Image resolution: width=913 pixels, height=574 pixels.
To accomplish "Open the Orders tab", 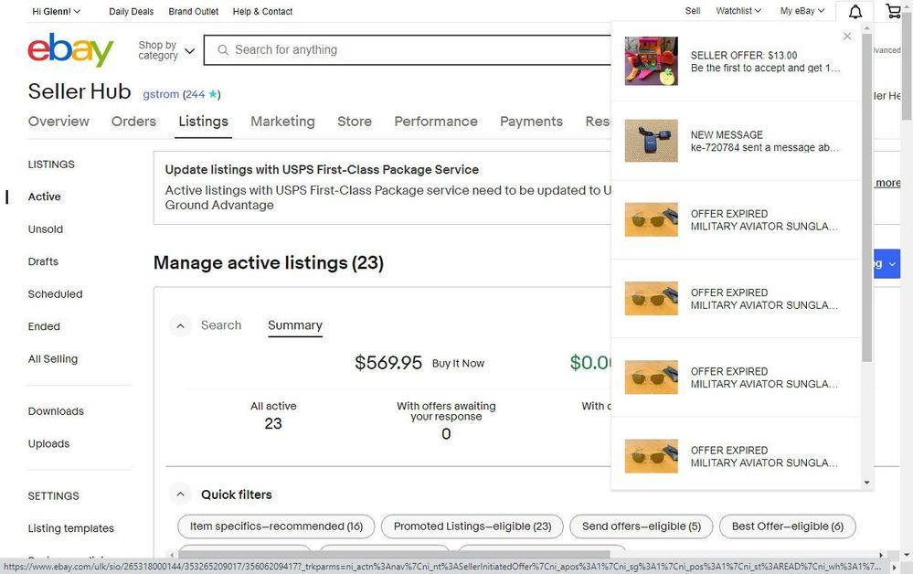I will [134, 121].
